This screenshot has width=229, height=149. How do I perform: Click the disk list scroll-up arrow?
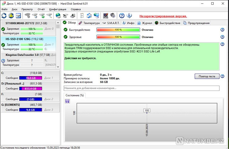coord(58,23)
